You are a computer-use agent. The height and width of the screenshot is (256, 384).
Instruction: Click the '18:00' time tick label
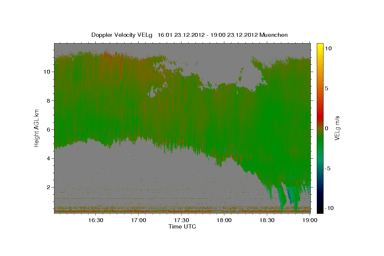coord(224,220)
